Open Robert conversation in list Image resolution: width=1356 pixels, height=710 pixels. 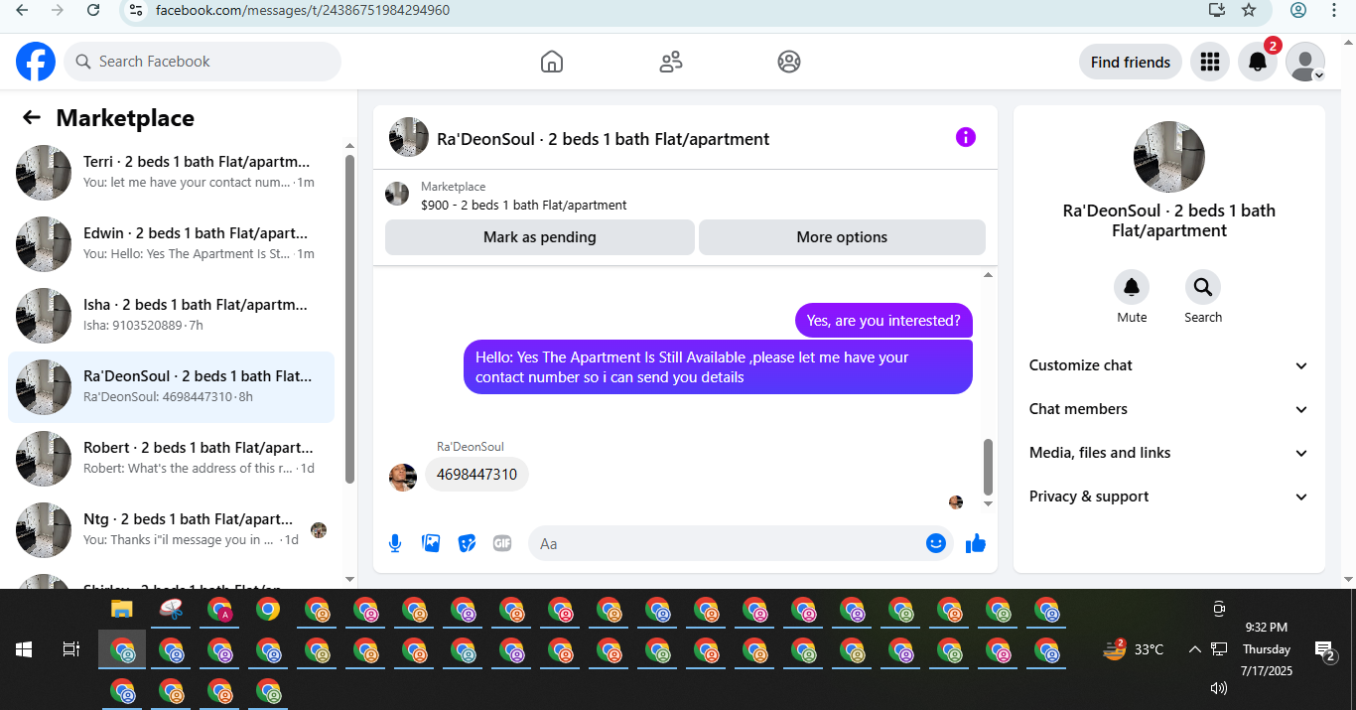(171, 459)
